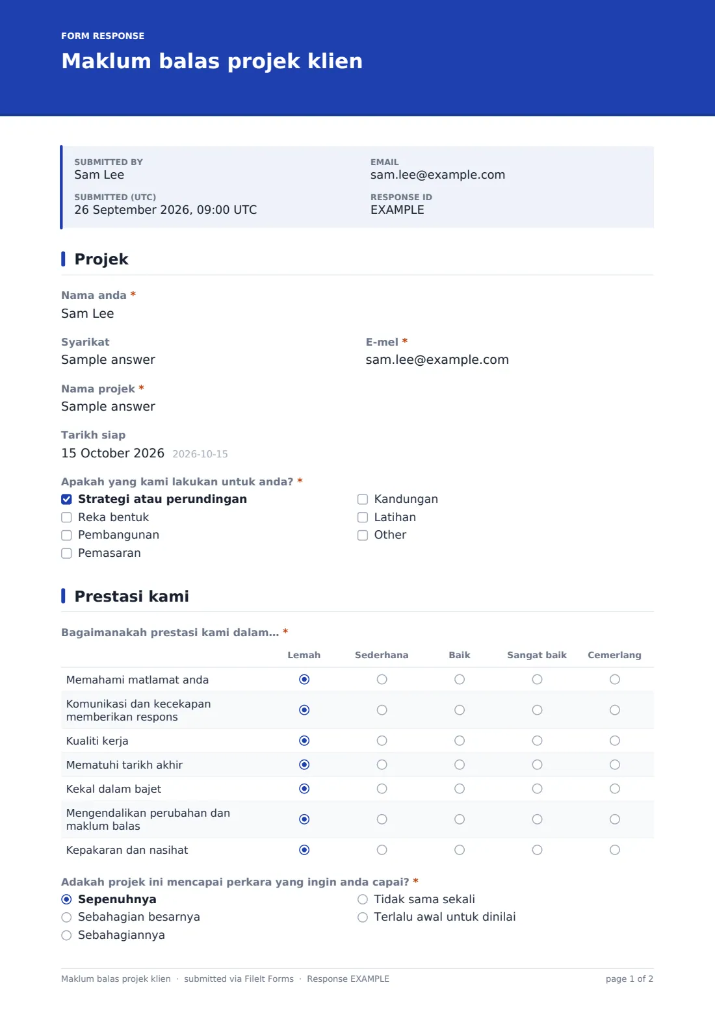
Task: Set Mematuhi tarikh akhir to Baik
Action: pyautogui.click(x=460, y=765)
